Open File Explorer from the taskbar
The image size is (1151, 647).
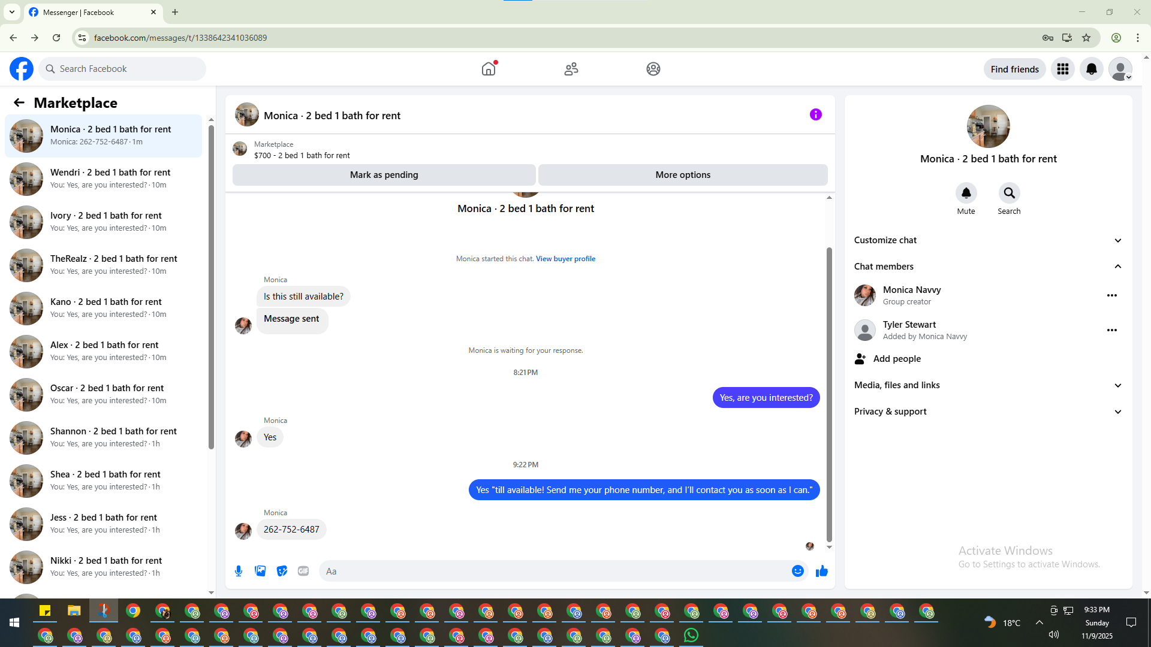74,611
